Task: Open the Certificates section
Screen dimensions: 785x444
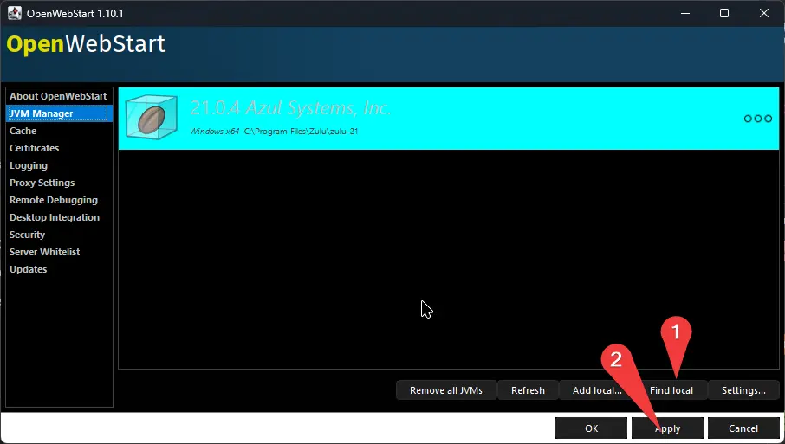Action: (59, 148)
